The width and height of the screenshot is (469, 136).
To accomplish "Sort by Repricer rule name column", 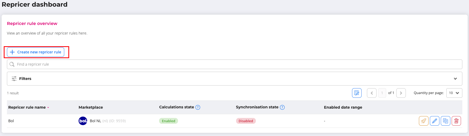I will (x=29, y=107).
